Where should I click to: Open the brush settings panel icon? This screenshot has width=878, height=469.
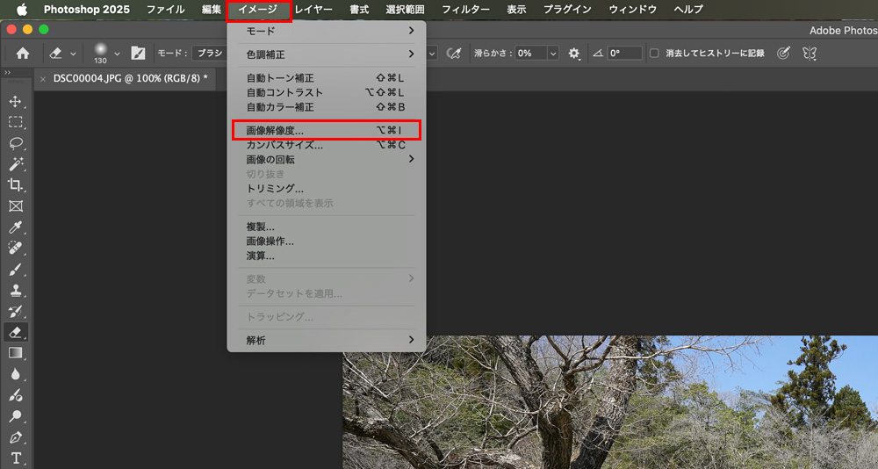[x=138, y=54]
